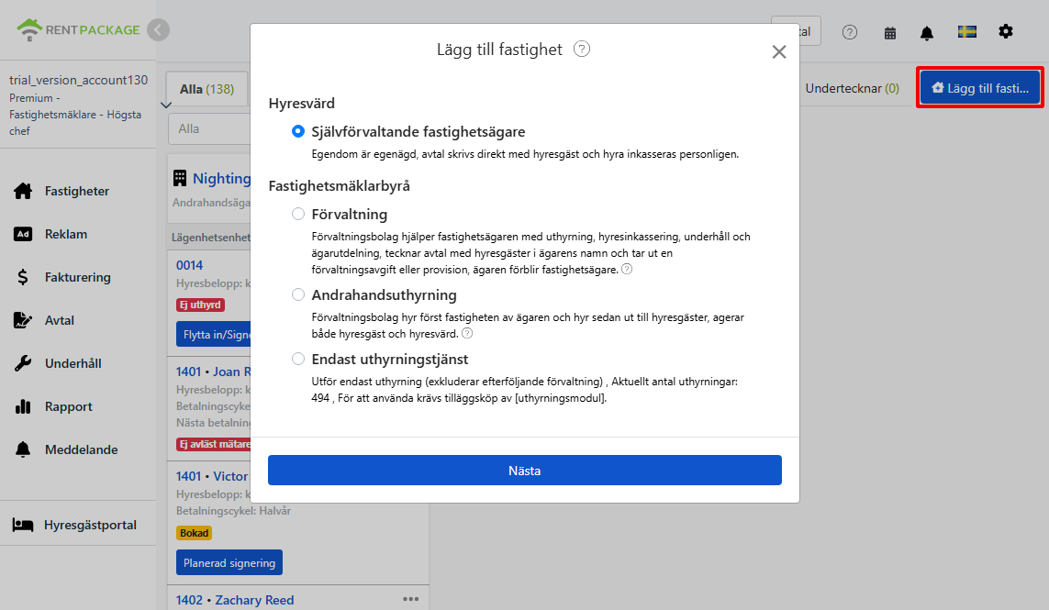Open Rapport in the sidebar menu
Screen dimensions: 1049x610
69,406
